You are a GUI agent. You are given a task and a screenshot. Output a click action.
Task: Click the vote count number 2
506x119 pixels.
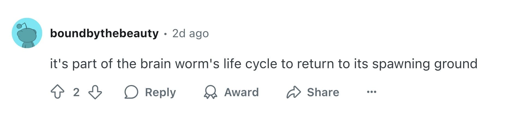76,92
